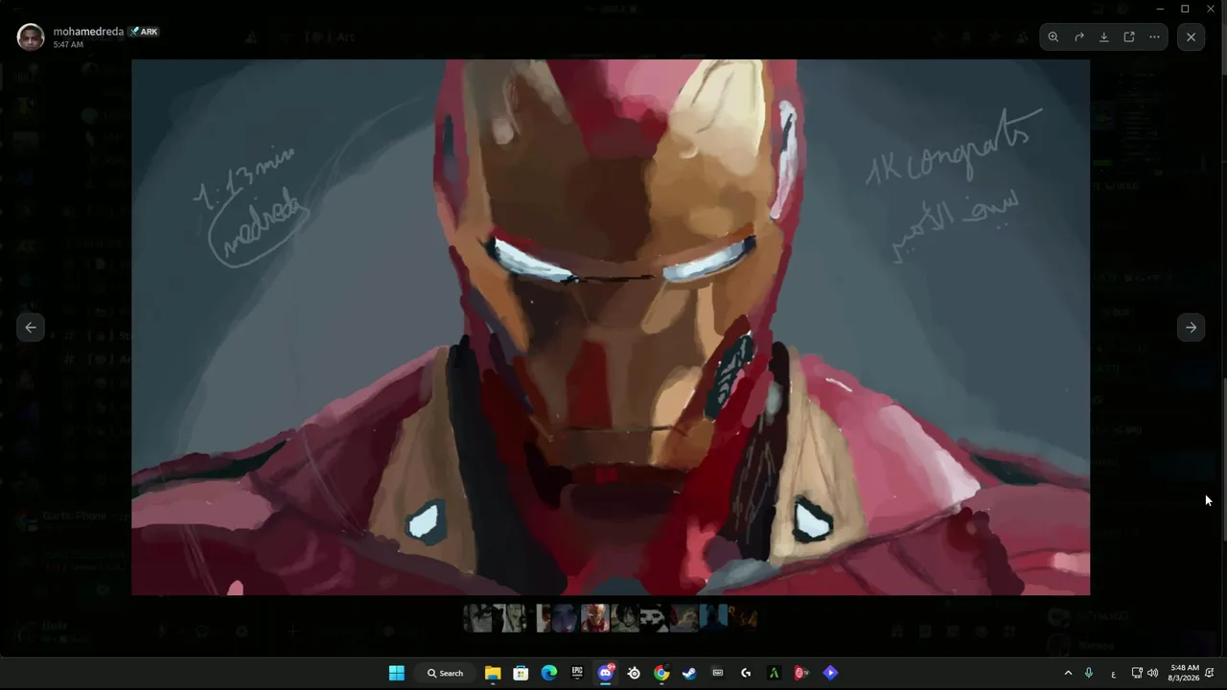Open the green A app in the taskbar
The height and width of the screenshot is (690, 1227).
click(774, 673)
